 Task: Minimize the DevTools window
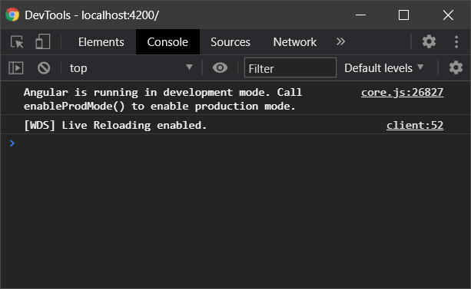[x=360, y=15]
